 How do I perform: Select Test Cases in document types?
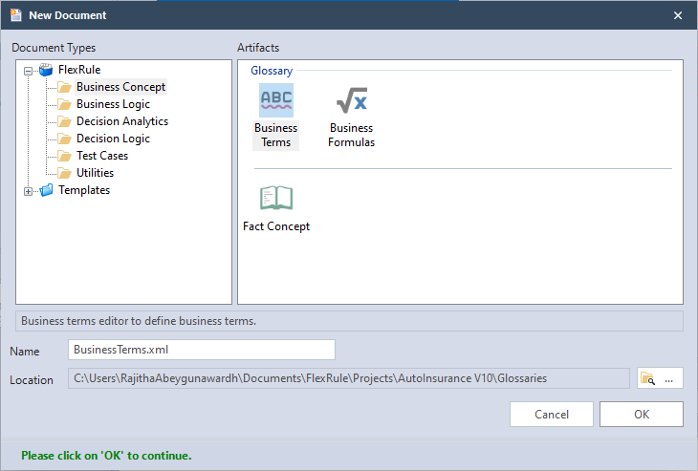click(102, 156)
